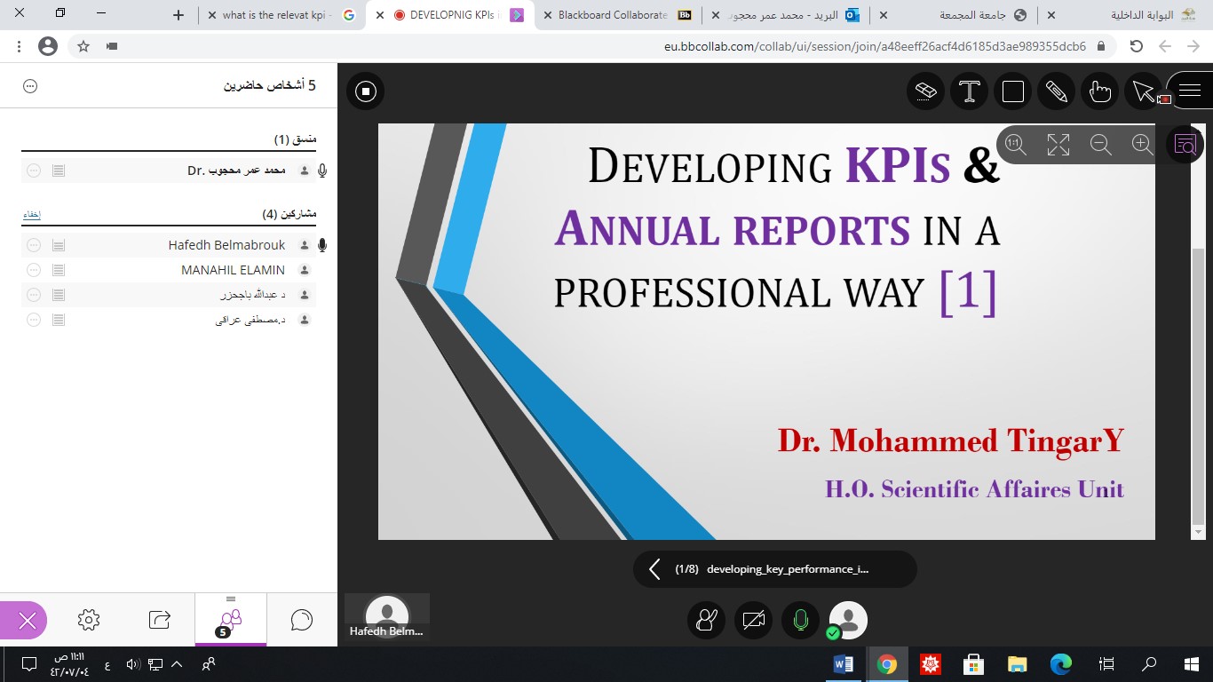Open the Share Content tab
1213x682 pixels.
[160, 620]
